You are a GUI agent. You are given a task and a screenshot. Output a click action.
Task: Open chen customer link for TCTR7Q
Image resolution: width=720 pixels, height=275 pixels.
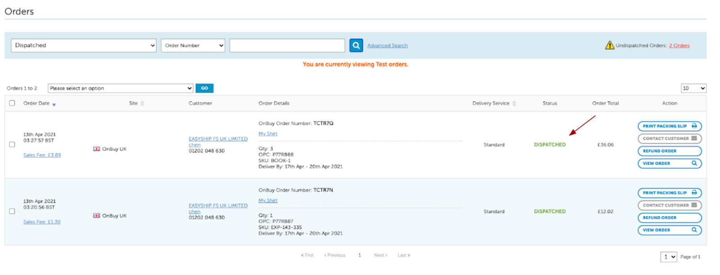tap(194, 145)
